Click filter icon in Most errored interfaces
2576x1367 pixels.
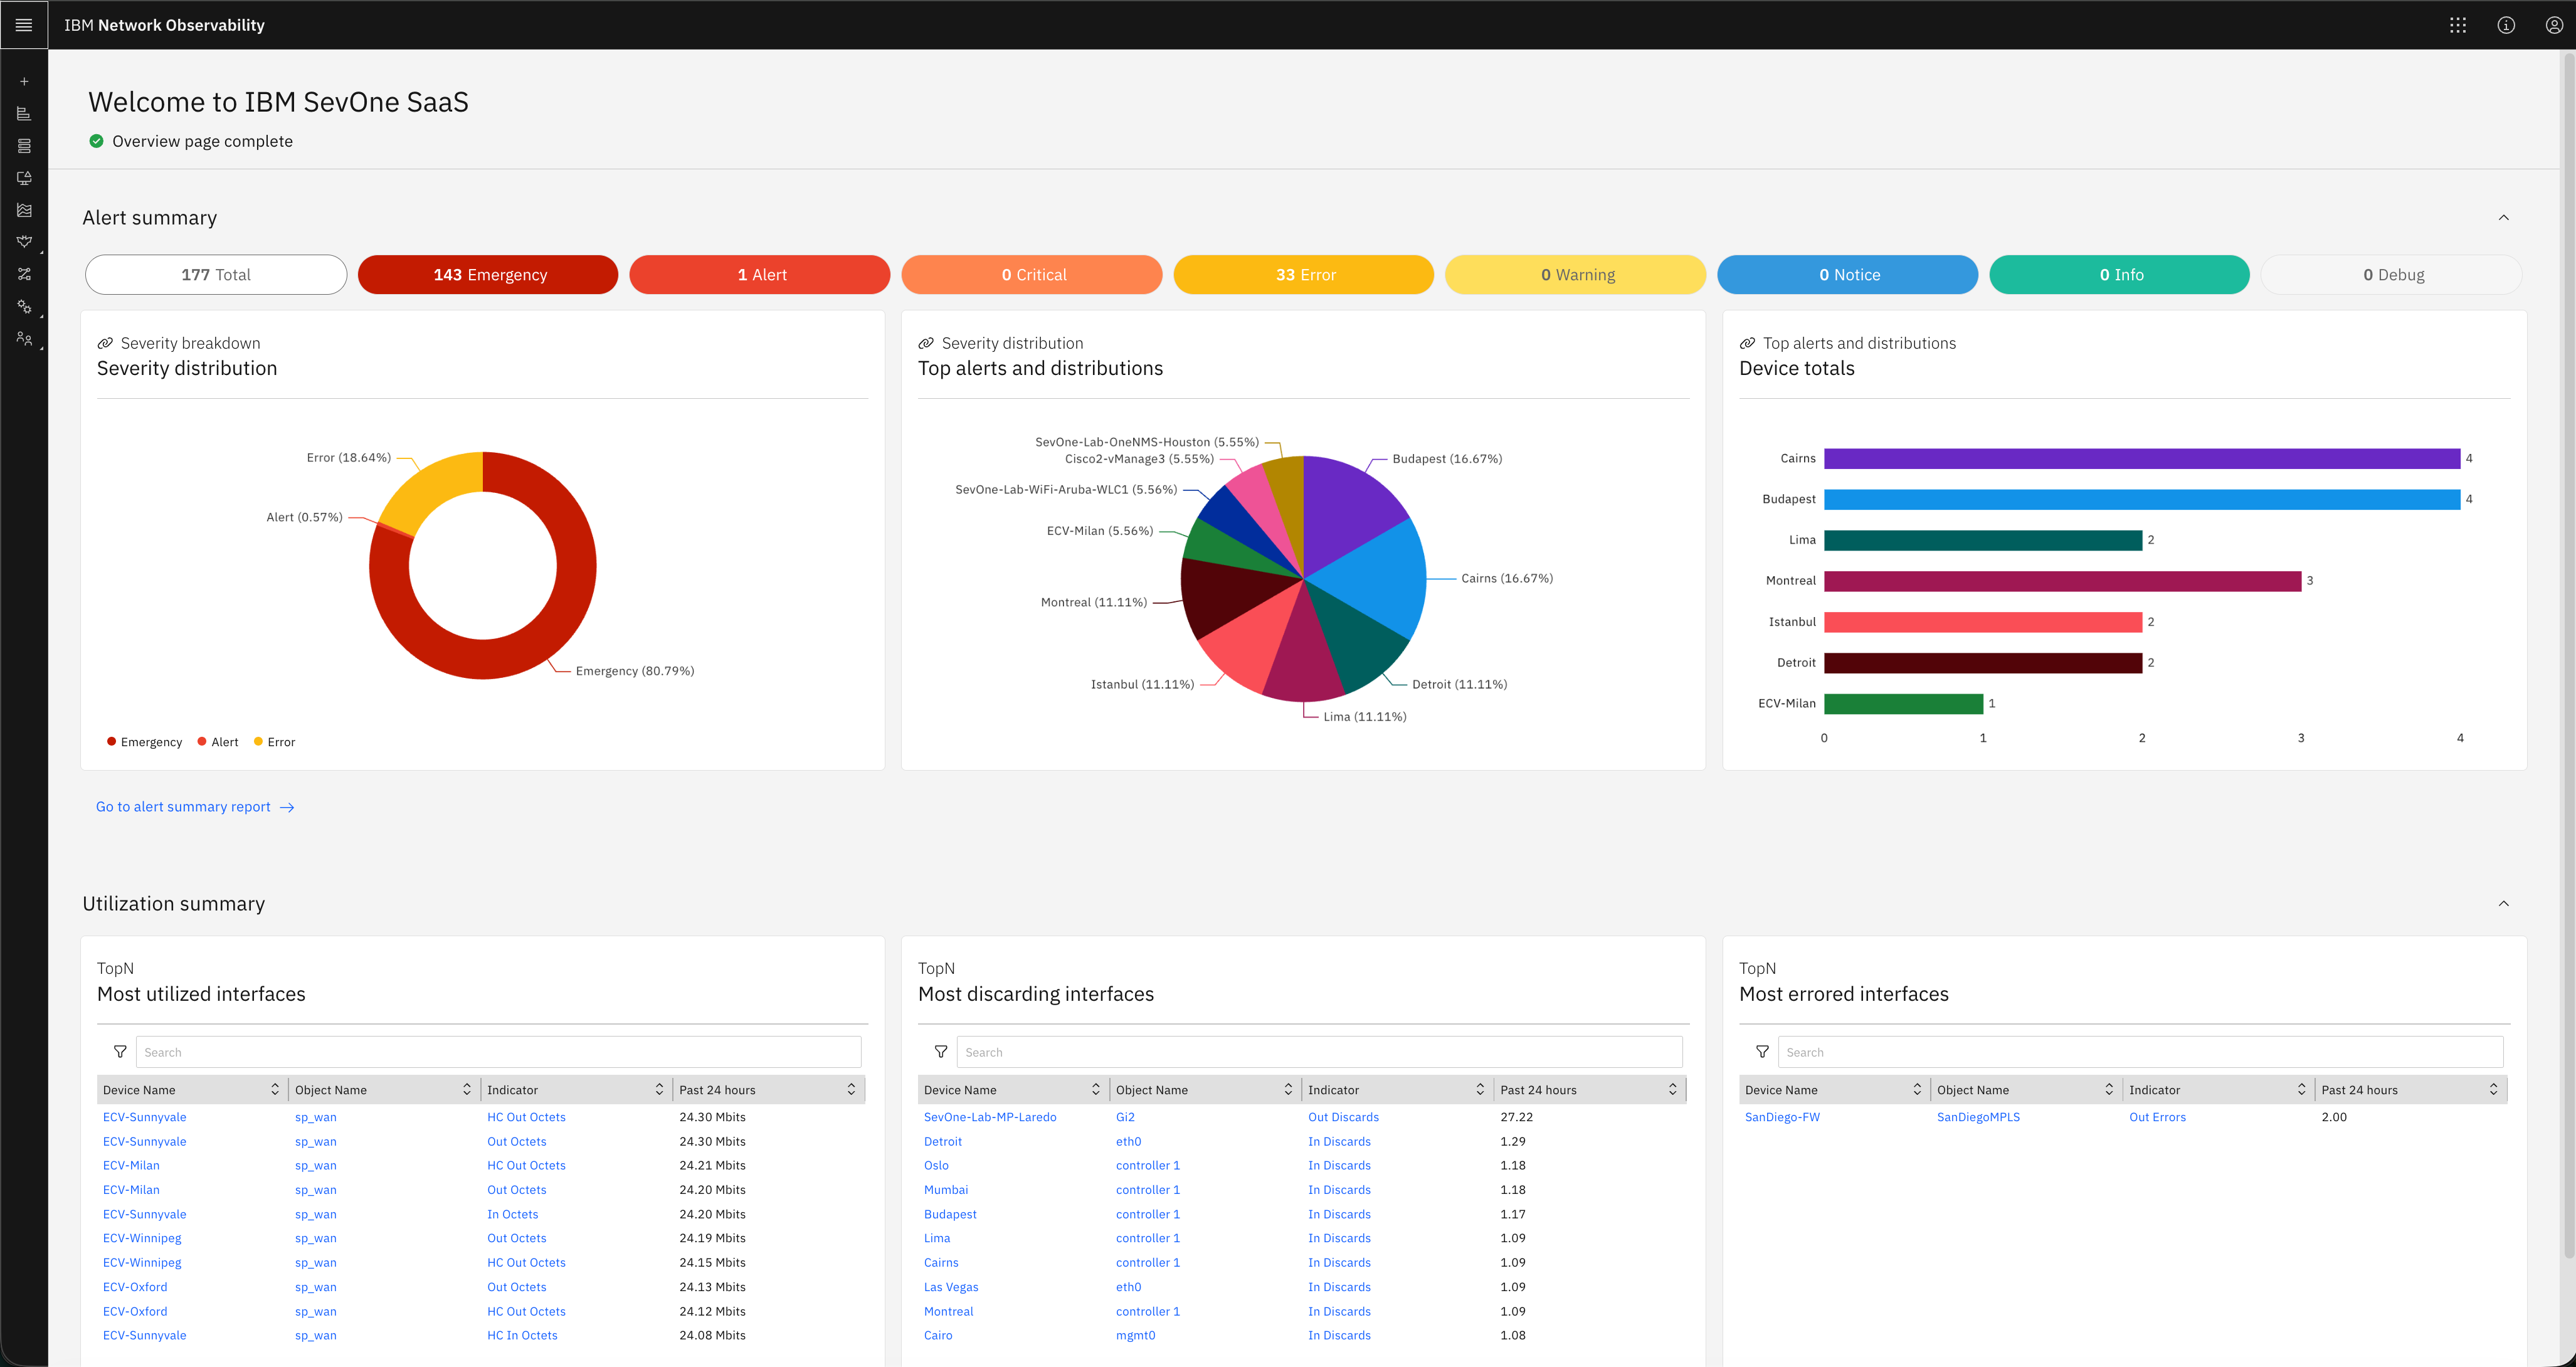coord(1762,1052)
